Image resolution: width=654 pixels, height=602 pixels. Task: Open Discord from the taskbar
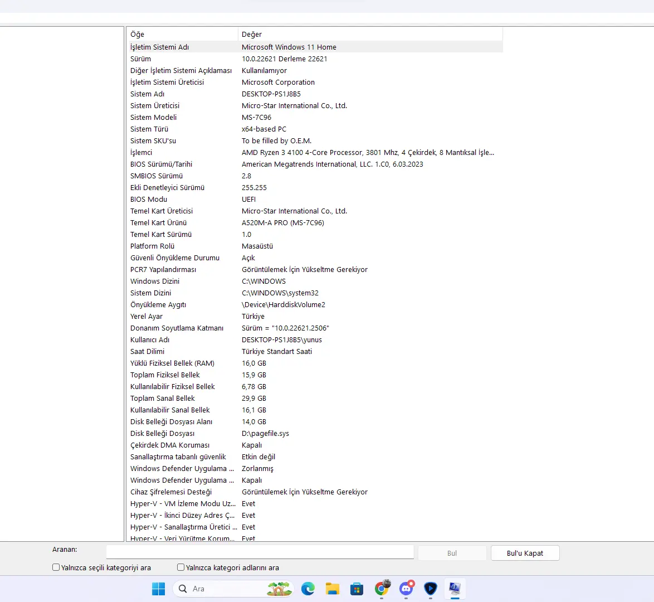tap(406, 589)
